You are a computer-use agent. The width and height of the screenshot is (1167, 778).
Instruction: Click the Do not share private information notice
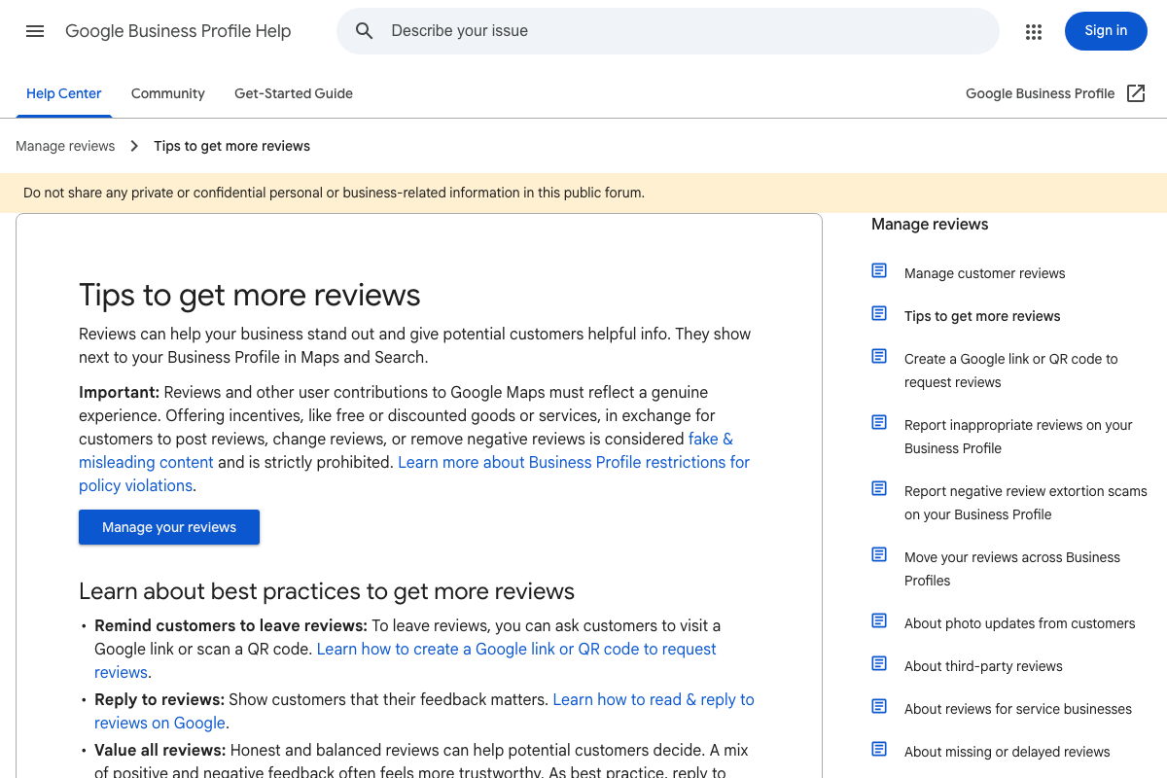pos(334,193)
